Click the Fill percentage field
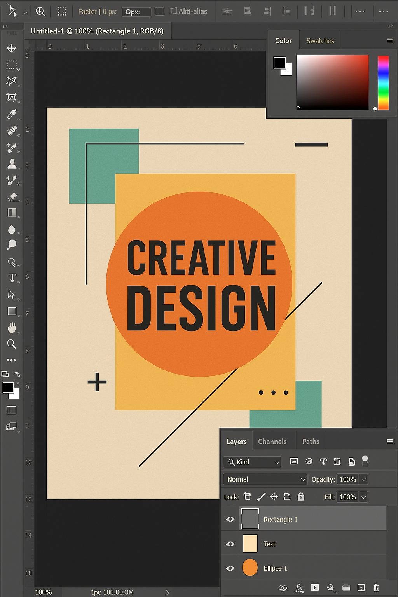This screenshot has width=398, height=597. tap(347, 497)
